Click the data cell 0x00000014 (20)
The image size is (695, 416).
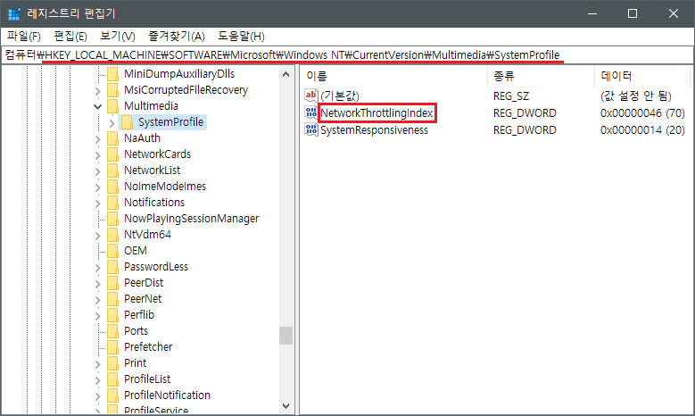point(642,130)
